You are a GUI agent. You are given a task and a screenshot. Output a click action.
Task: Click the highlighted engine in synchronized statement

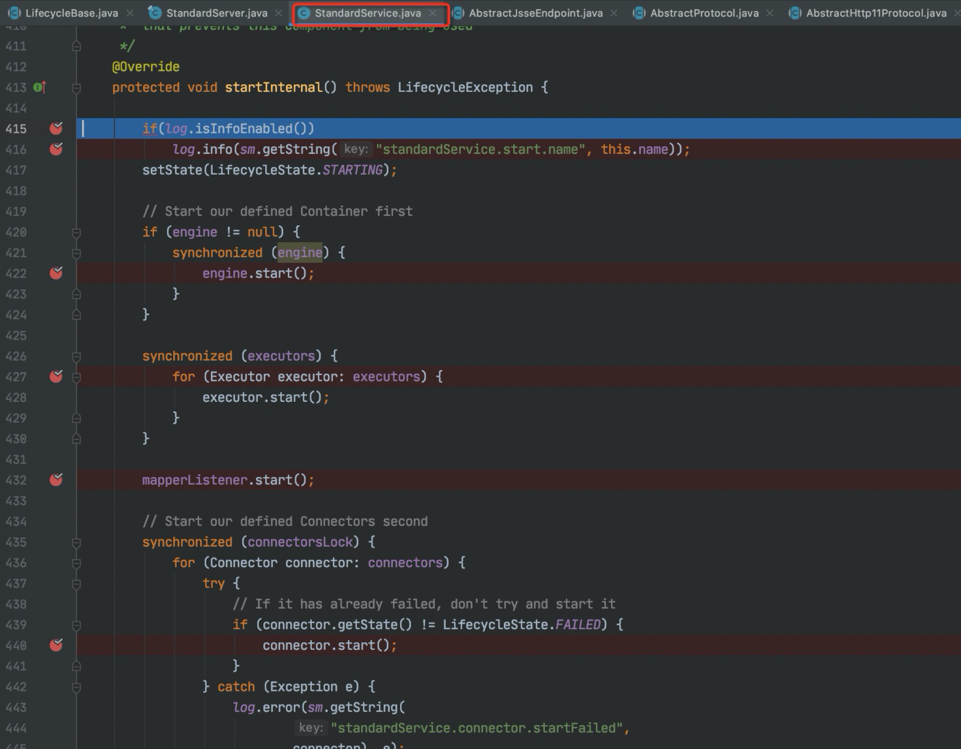pyautogui.click(x=300, y=253)
